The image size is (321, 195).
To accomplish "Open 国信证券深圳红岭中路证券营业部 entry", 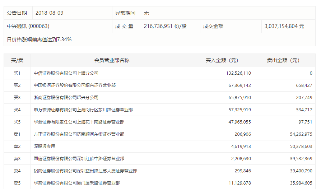I will click(x=79, y=159).
